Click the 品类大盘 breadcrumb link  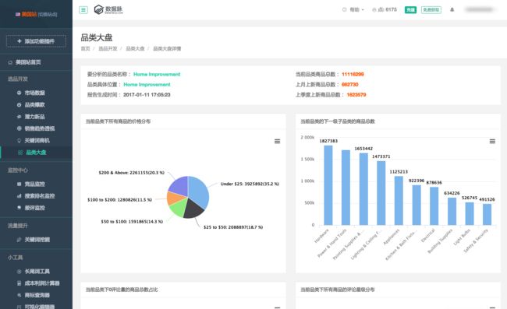tap(135, 48)
